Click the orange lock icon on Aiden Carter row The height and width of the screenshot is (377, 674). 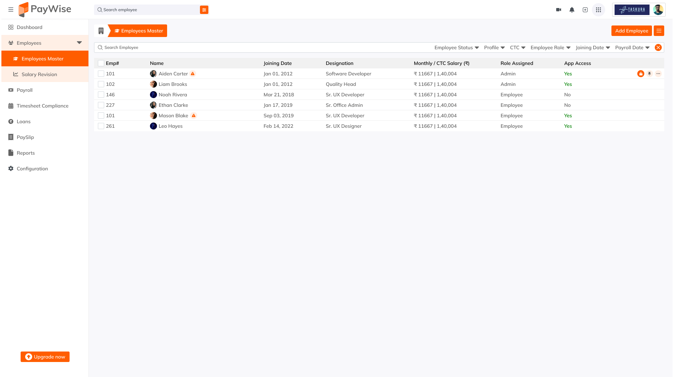pyautogui.click(x=640, y=74)
